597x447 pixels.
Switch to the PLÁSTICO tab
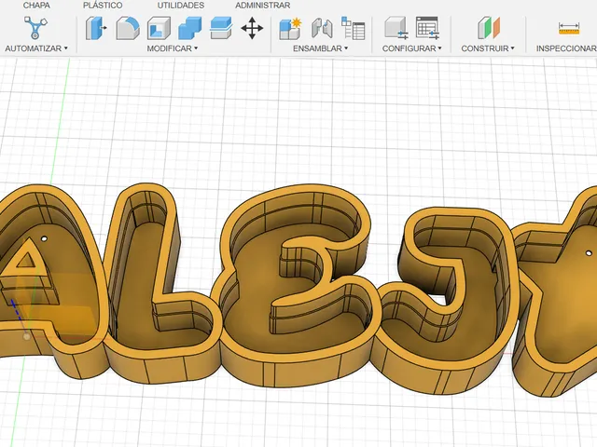point(103,6)
